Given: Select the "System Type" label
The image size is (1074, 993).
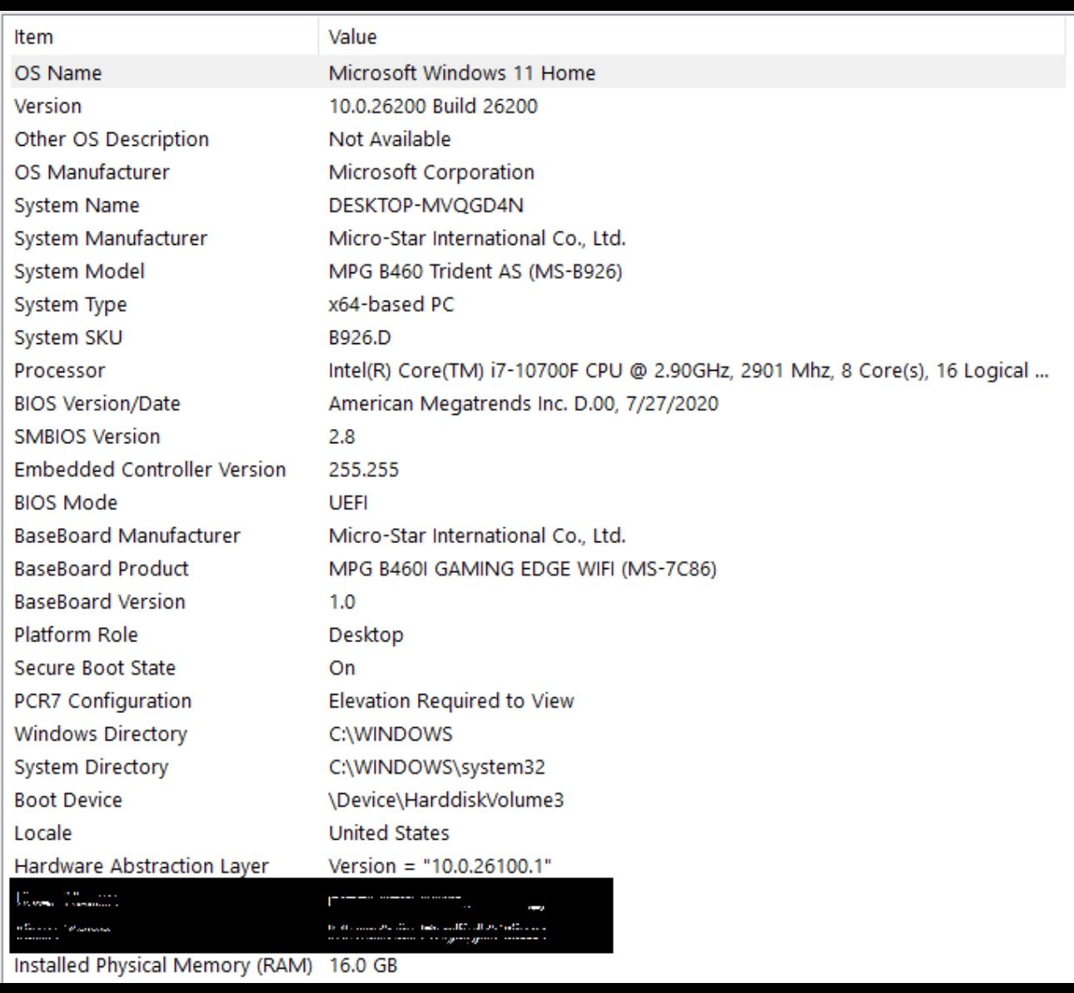Looking at the screenshot, I should pos(71,305).
